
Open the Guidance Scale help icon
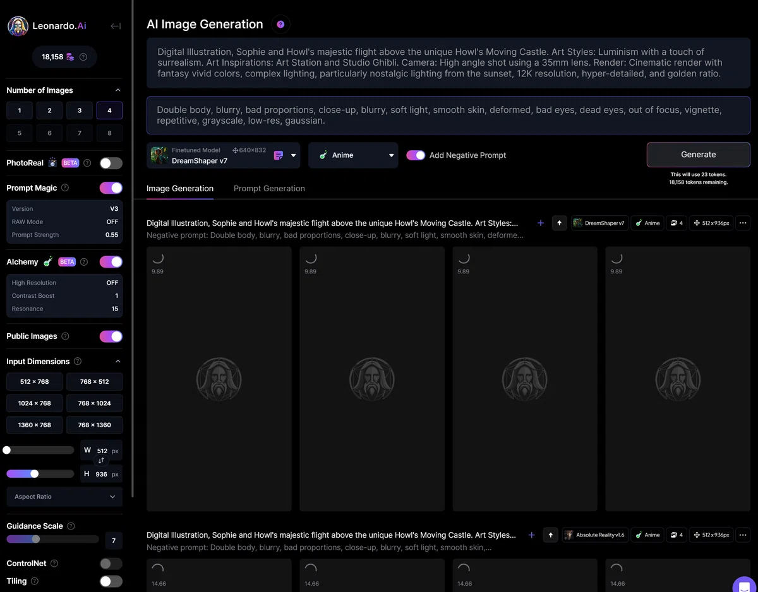pyautogui.click(x=71, y=526)
